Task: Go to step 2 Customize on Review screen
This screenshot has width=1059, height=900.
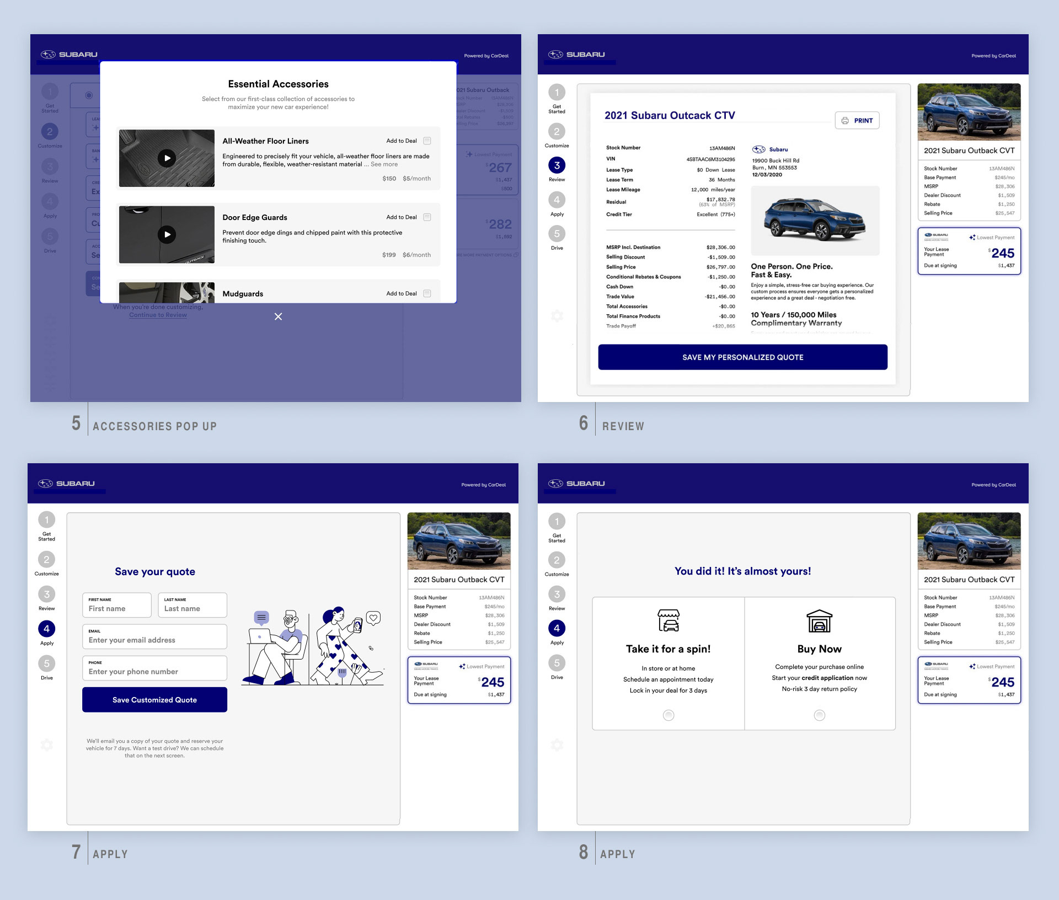Action: (557, 131)
